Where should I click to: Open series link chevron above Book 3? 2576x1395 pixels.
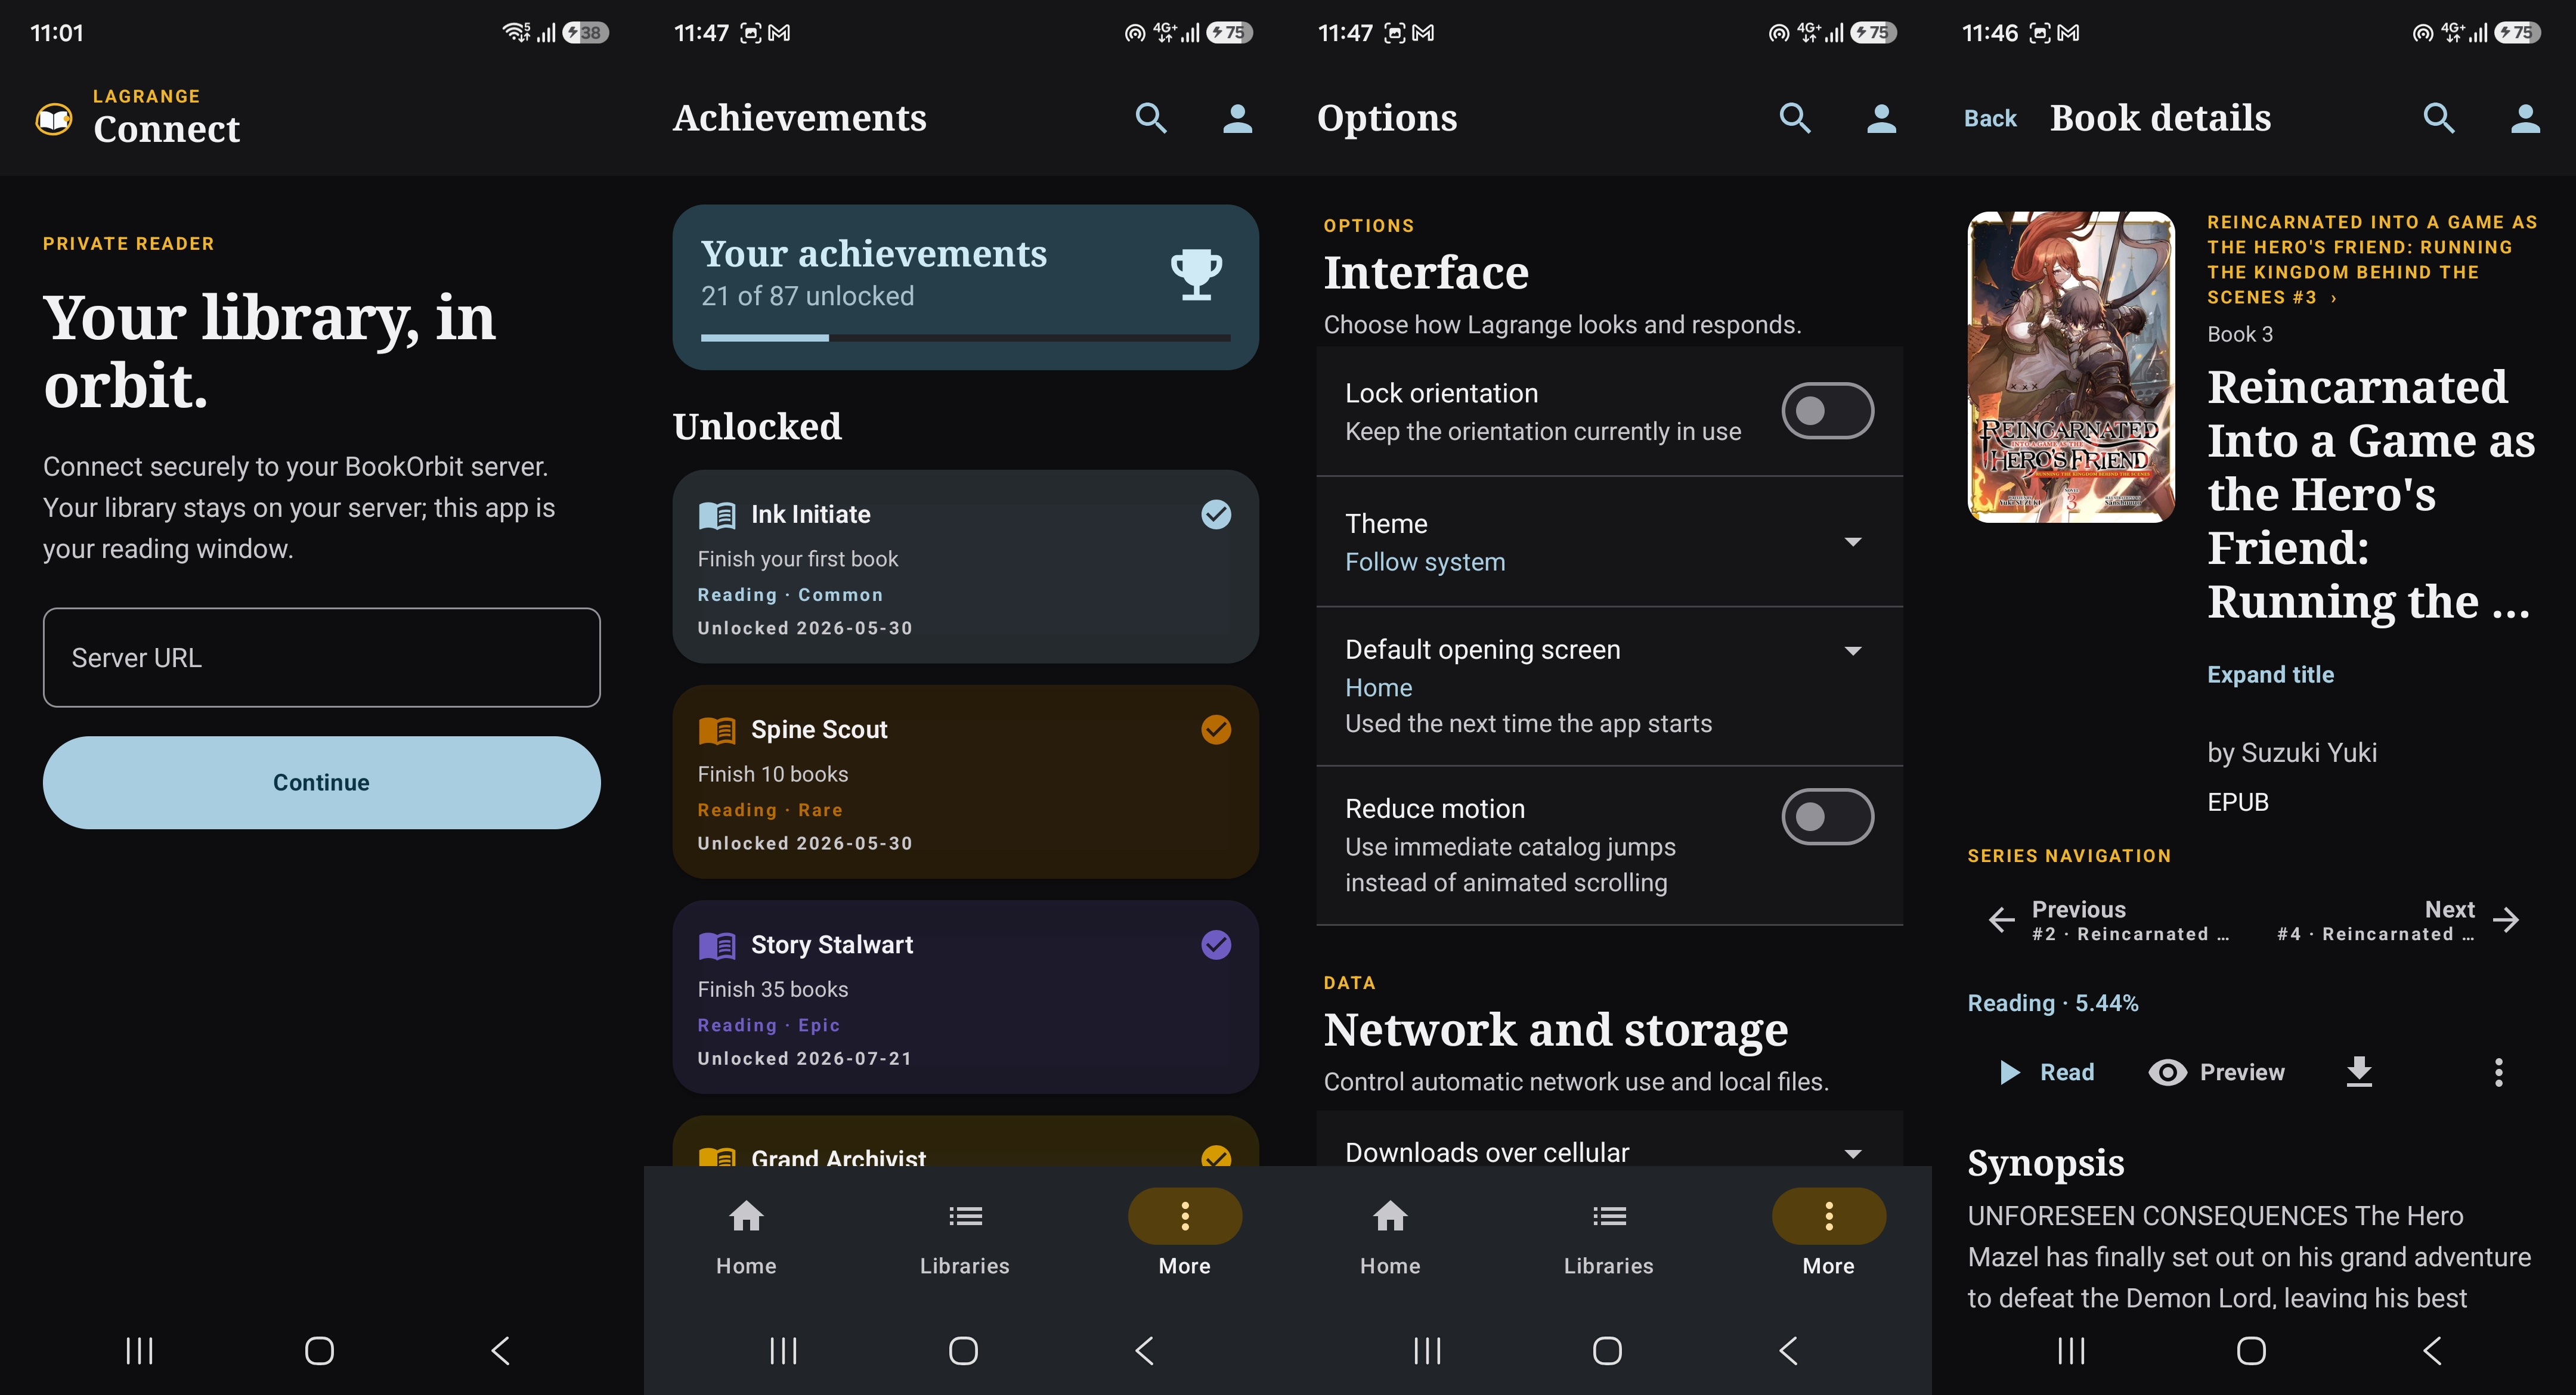pyautogui.click(x=2334, y=298)
